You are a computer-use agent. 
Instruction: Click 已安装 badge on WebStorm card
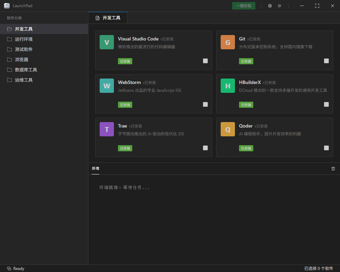125,105
